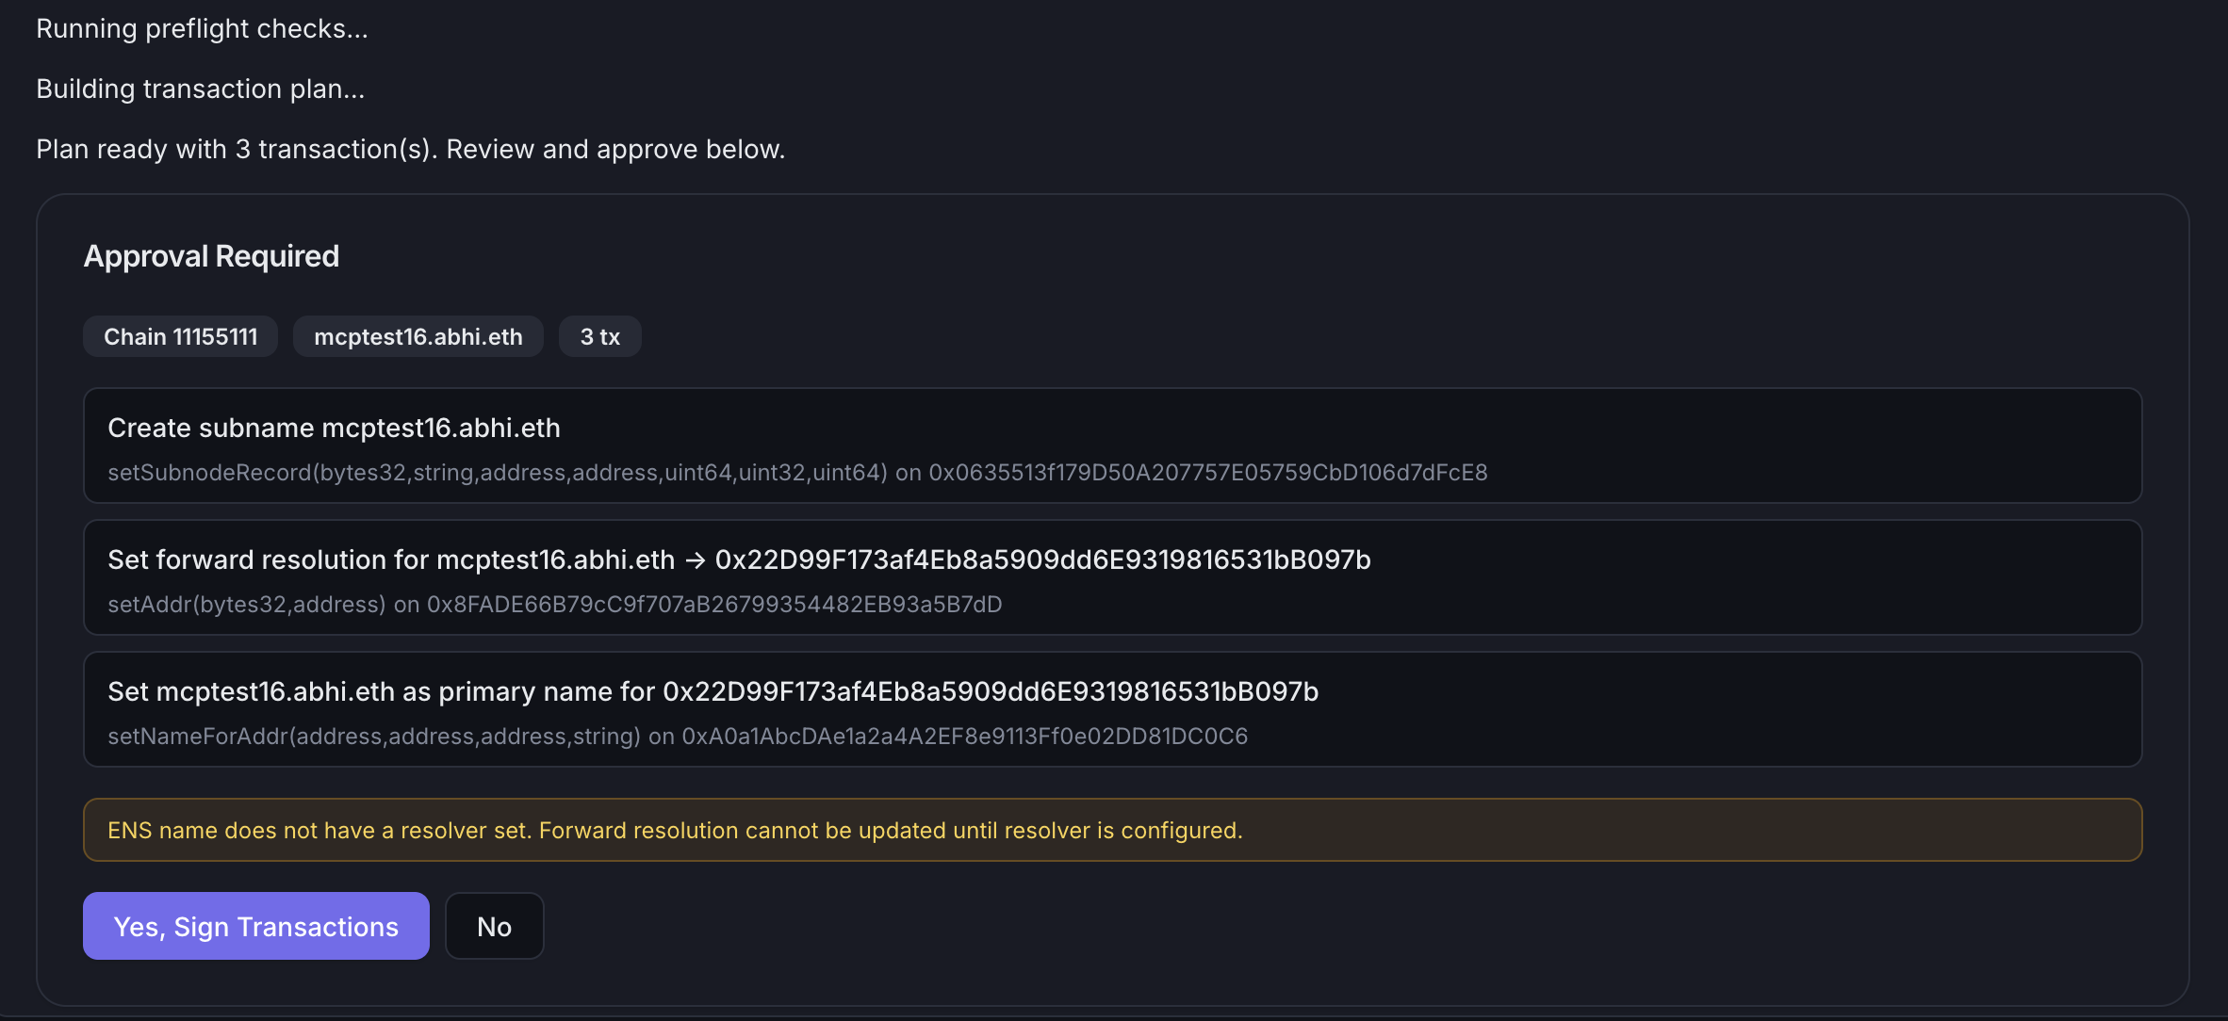Select the Running preflight checks status line
This screenshot has height=1021, width=2228.
click(202, 28)
